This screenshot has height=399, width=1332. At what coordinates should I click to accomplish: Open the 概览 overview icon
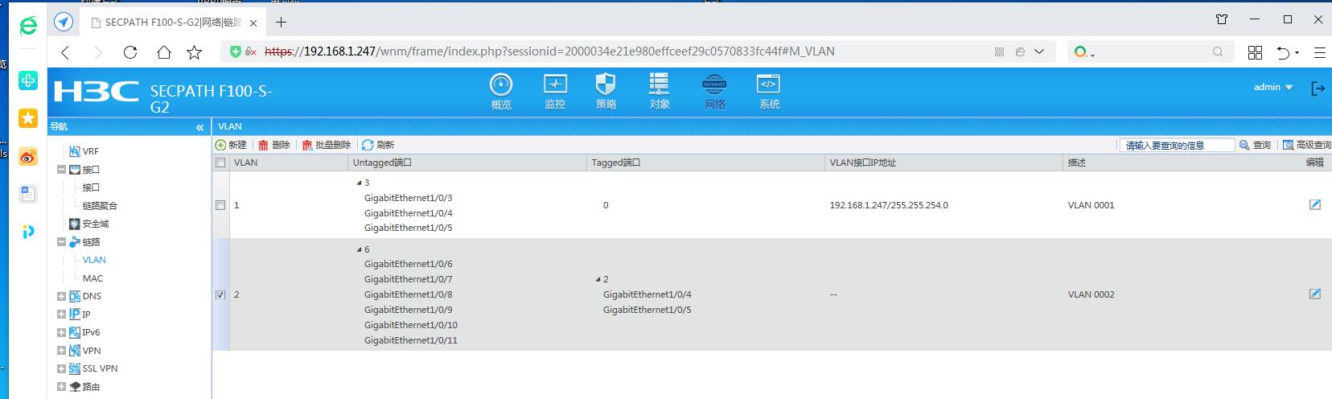pyautogui.click(x=501, y=91)
